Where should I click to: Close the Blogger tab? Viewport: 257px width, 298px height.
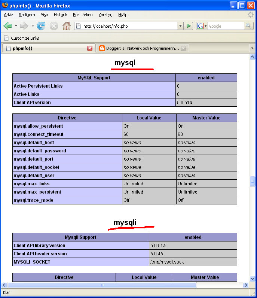pyautogui.click(x=183, y=48)
